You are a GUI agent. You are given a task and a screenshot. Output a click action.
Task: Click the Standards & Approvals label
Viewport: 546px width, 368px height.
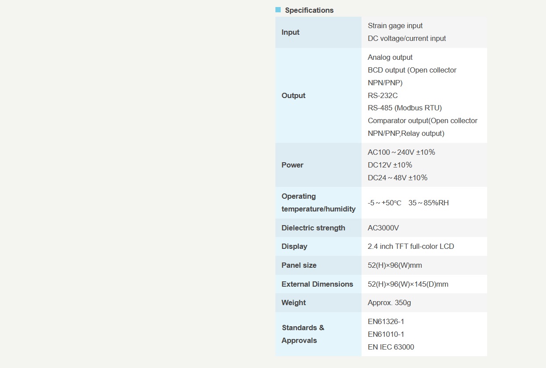point(303,334)
